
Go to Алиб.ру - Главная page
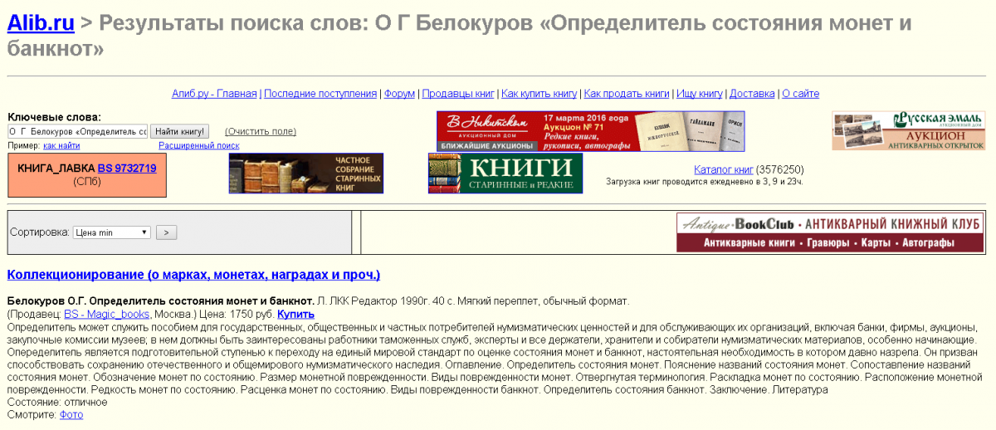[x=214, y=94]
